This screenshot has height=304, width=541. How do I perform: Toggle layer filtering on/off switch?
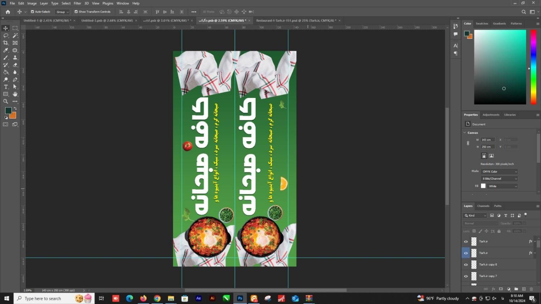click(526, 215)
